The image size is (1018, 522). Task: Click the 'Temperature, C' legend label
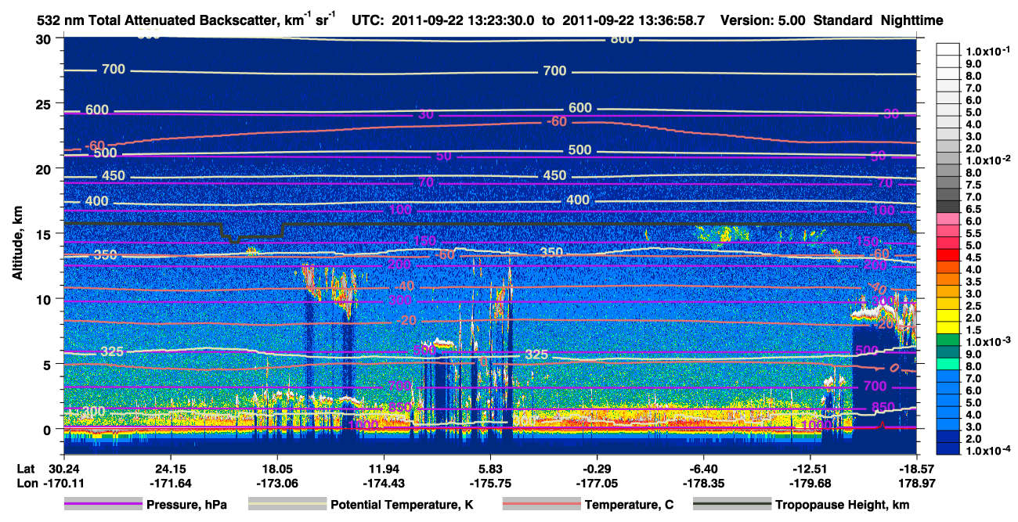629,505
